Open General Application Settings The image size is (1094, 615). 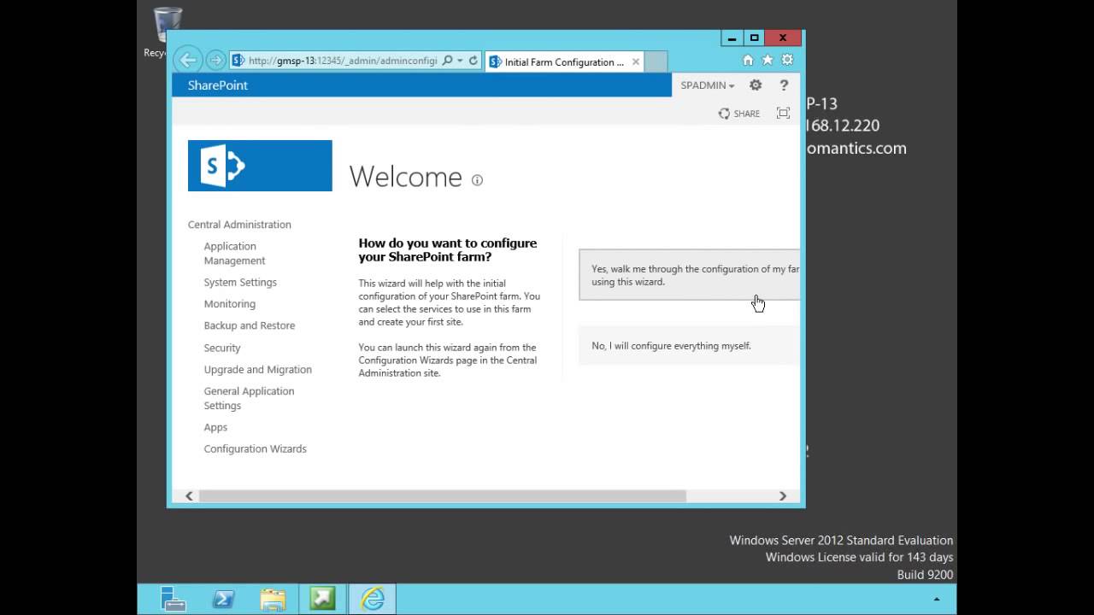(x=249, y=398)
